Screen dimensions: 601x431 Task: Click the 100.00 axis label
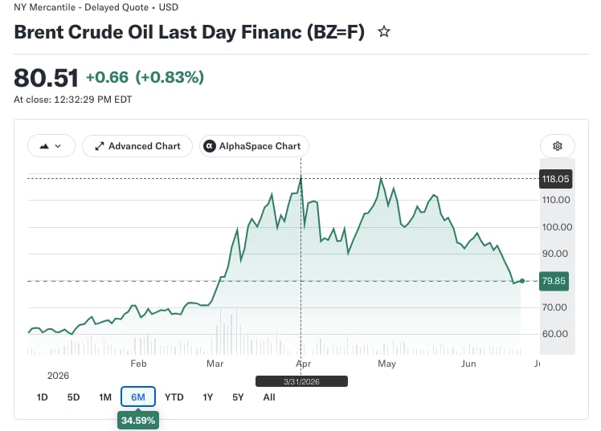click(x=557, y=227)
